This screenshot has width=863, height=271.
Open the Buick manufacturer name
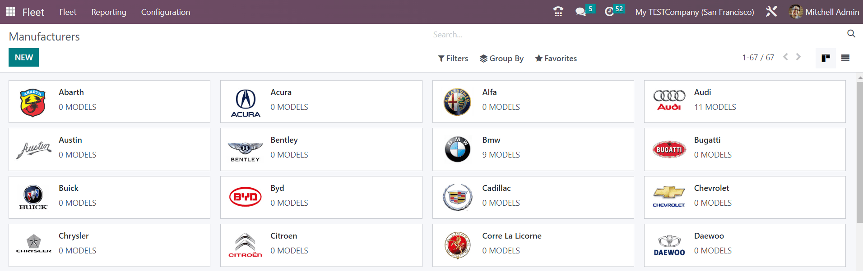tap(69, 188)
